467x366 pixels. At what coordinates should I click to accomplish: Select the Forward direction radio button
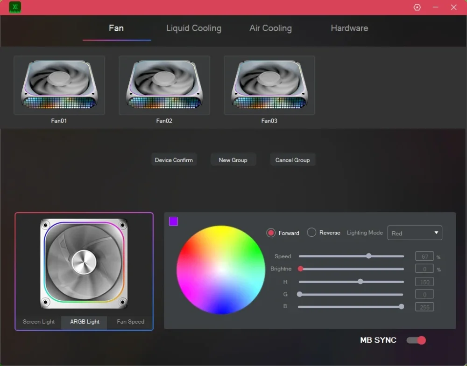[x=271, y=233]
